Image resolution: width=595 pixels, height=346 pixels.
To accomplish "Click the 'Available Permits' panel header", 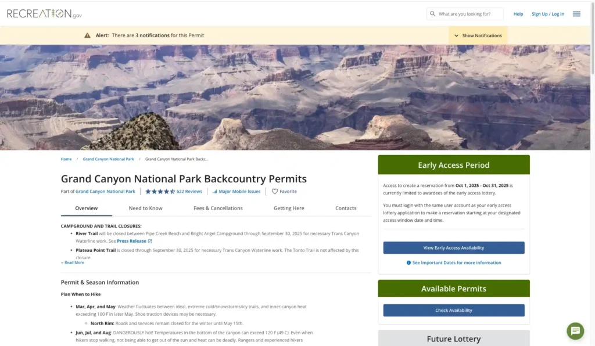I will tap(454, 289).
